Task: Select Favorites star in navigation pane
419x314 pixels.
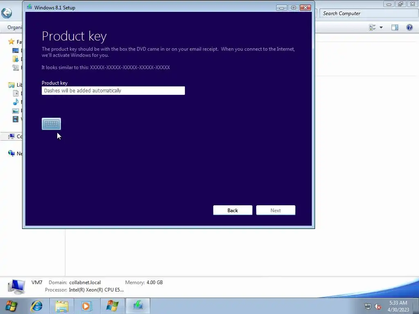Action: pos(11,41)
